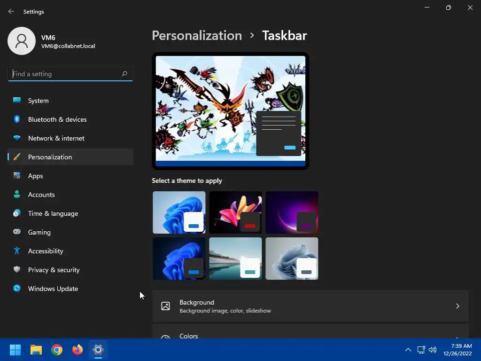Apply the light blue bloom theme

tap(179, 212)
